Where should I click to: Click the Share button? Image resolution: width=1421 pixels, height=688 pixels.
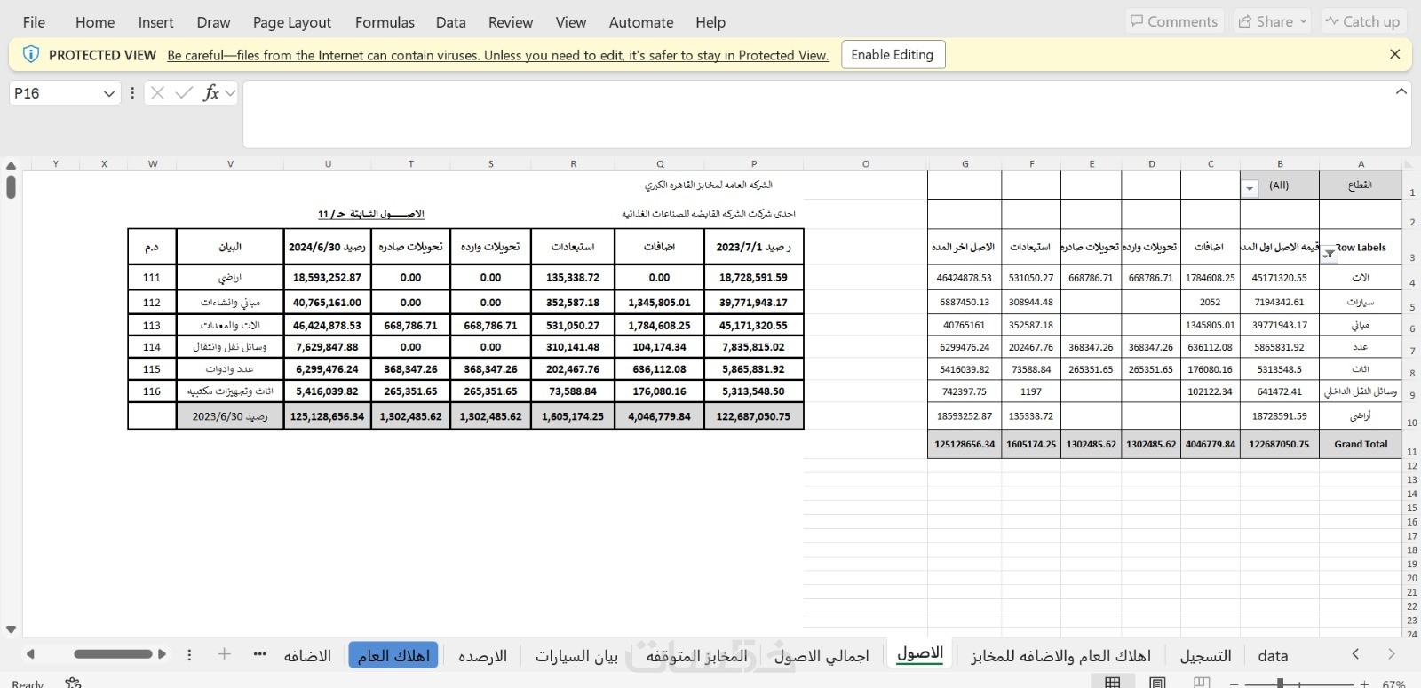[1273, 21]
